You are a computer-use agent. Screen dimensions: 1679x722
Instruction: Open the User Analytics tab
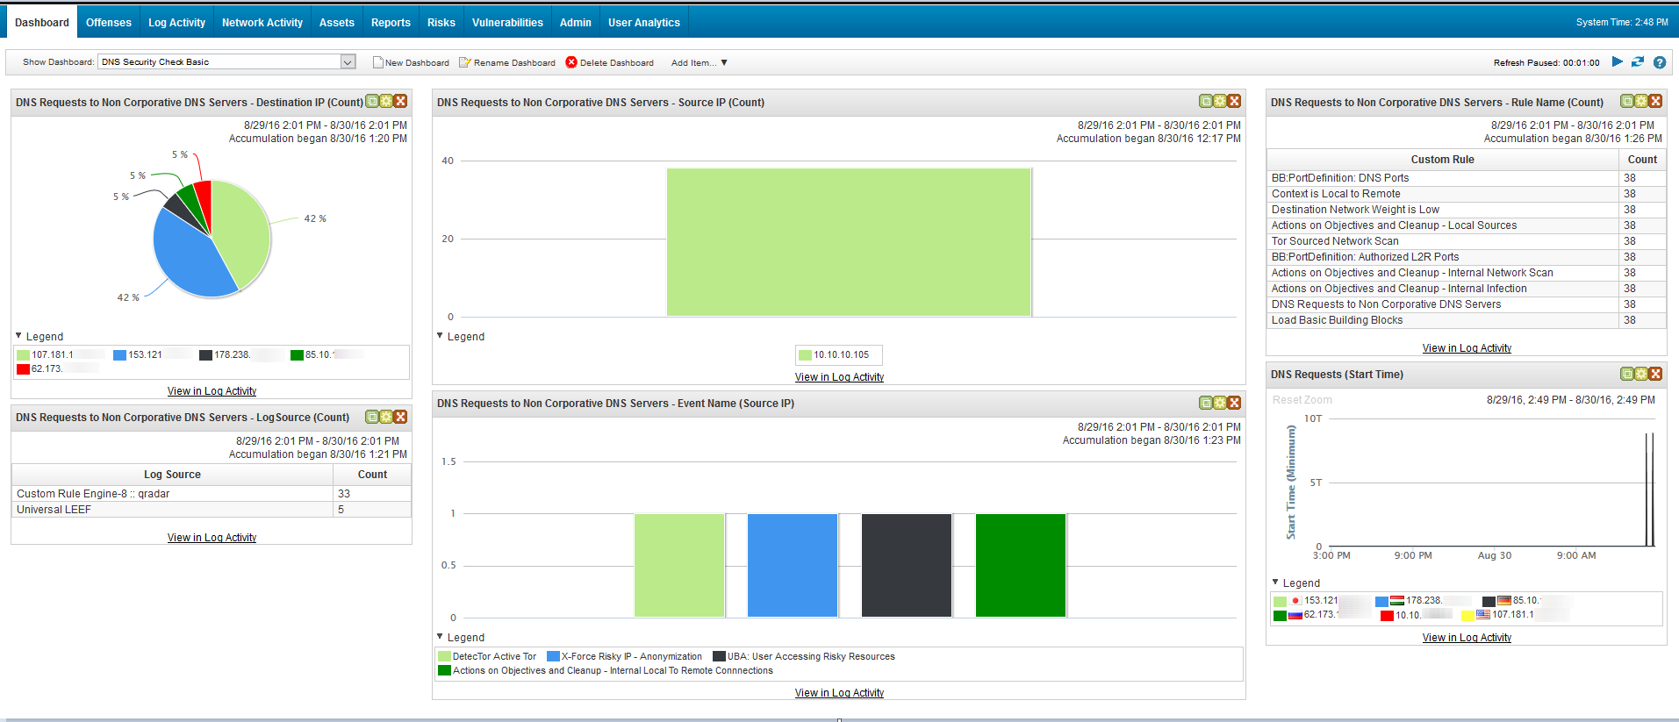643,23
